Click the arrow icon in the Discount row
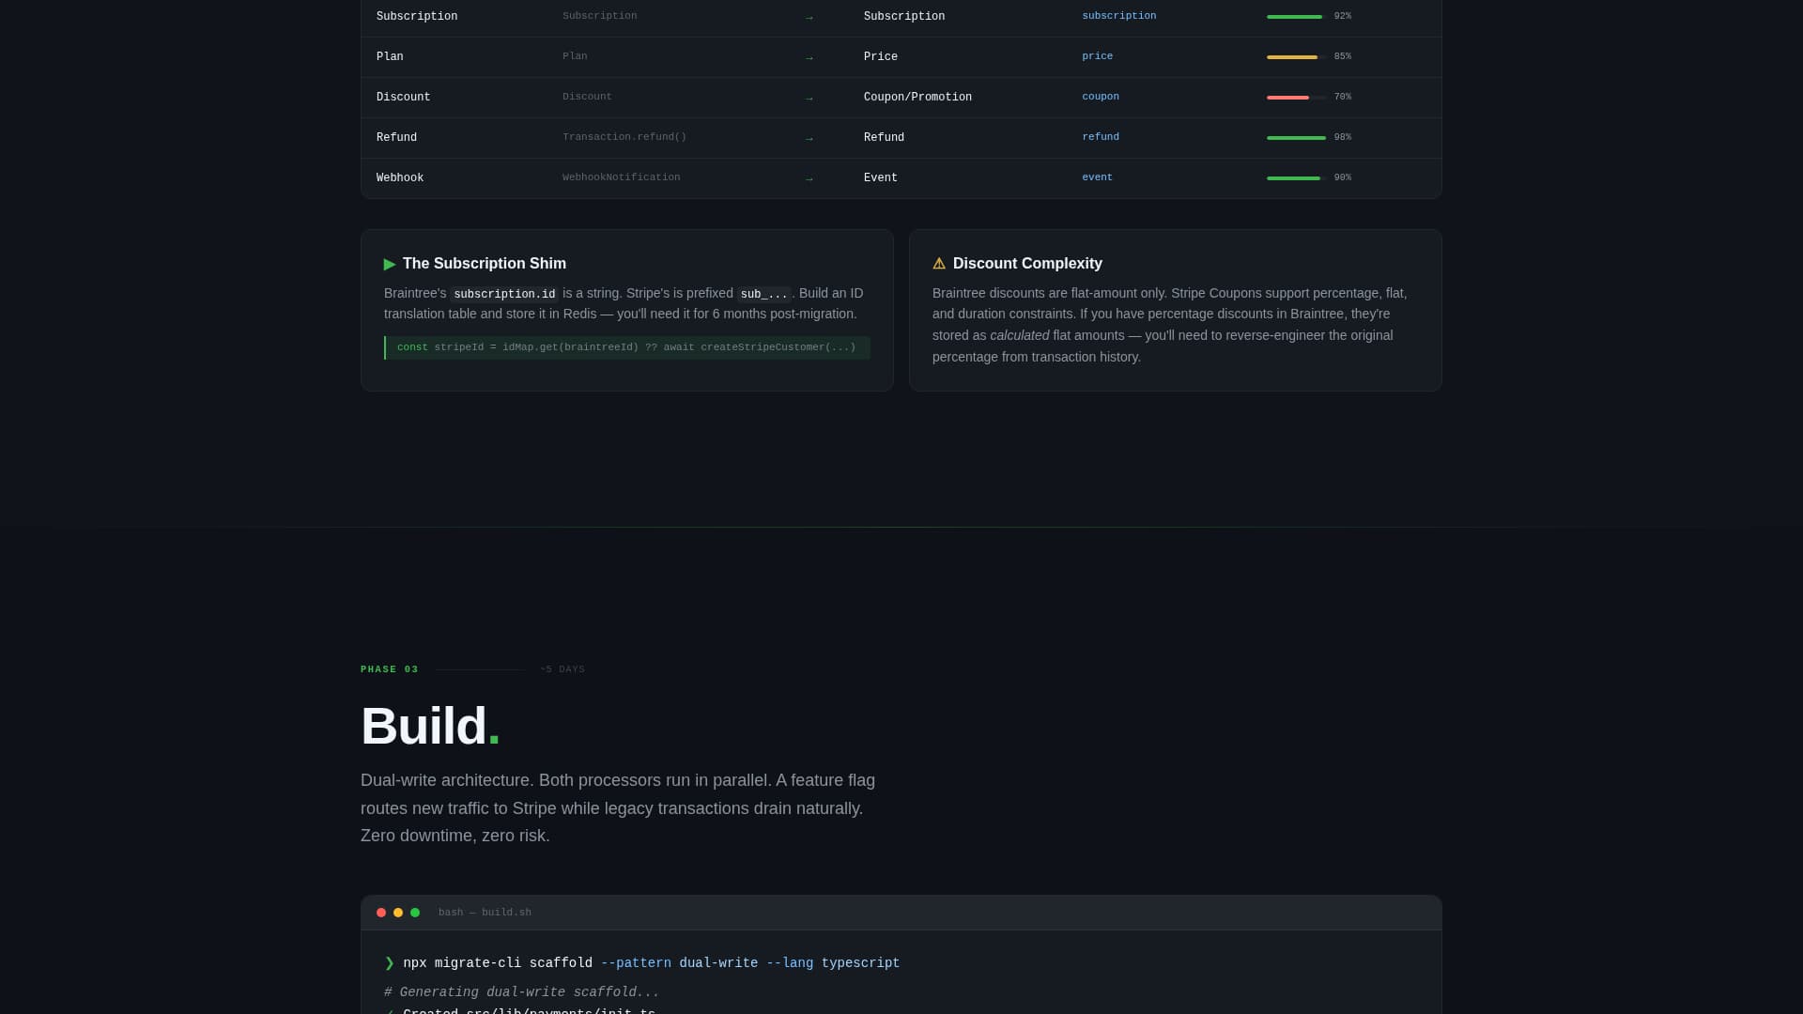 pyautogui.click(x=809, y=98)
